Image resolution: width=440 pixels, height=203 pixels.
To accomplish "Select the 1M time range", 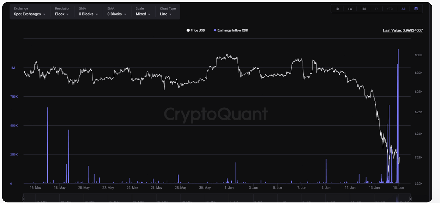I will pyautogui.click(x=363, y=9).
